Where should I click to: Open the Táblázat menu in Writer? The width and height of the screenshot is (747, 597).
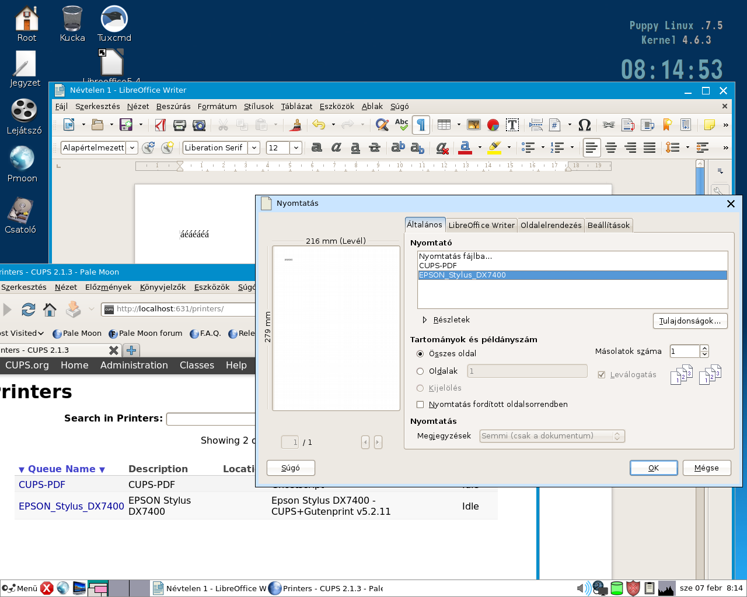coord(296,107)
